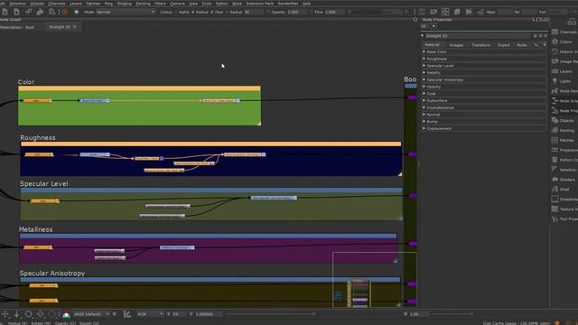Open the Shaders palette
Image resolution: width=578 pixels, height=325 pixels.
tap(564, 180)
